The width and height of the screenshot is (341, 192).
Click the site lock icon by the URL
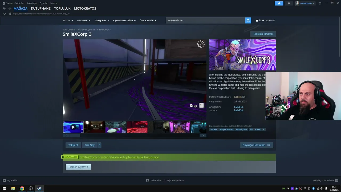[10, 14]
